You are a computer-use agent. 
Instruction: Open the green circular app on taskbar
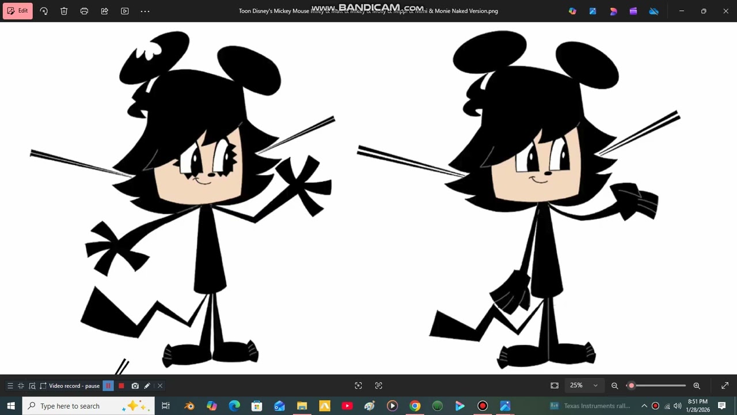438,406
